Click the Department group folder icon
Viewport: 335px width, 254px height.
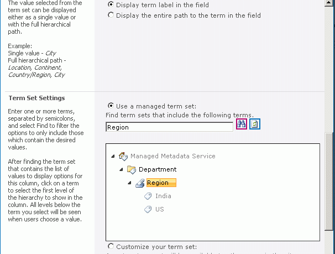point(132,169)
